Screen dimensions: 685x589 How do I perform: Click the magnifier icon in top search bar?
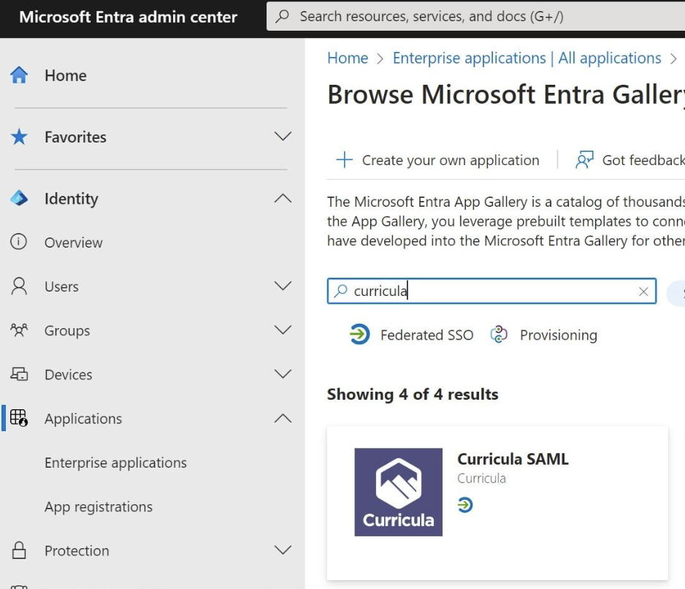pos(283,16)
